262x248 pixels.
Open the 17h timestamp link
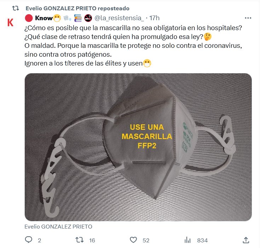pos(154,18)
